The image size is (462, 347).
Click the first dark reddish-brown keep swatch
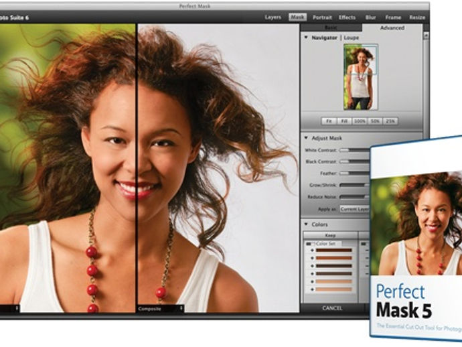tap(334, 251)
